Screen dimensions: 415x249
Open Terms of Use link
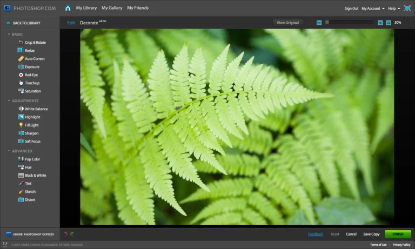(378, 245)
